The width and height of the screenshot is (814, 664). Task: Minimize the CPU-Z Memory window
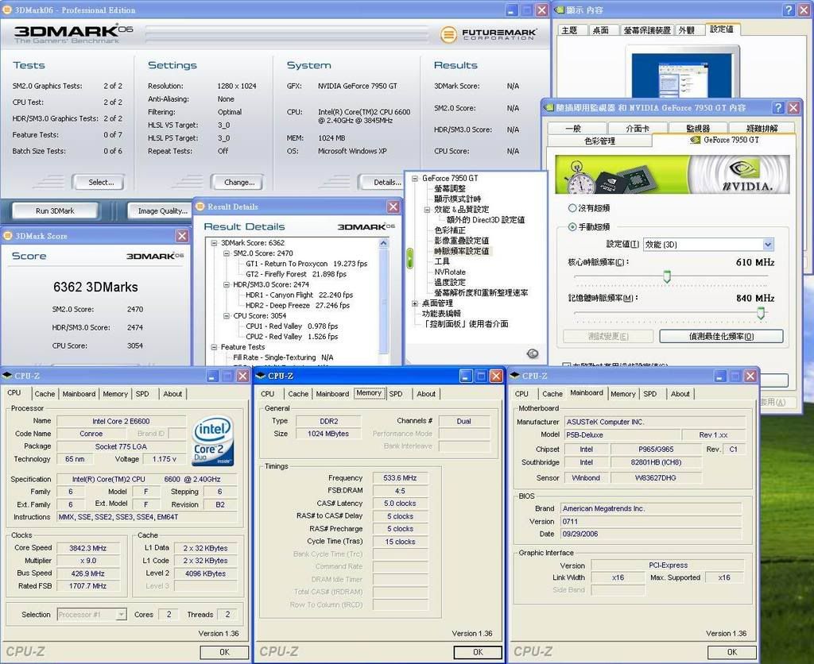pyautogui.click(x=466, y=376)
